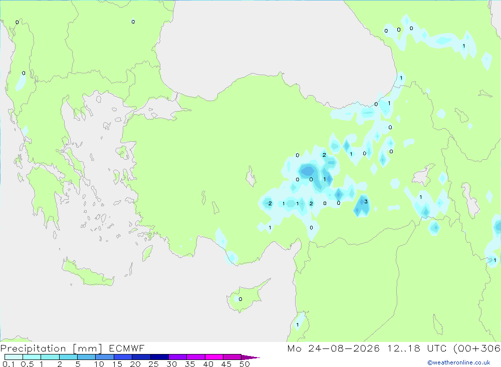Viewport: 501px width, 367px height.
Task: Click legend tick label '25'
Action: [153, 364]
